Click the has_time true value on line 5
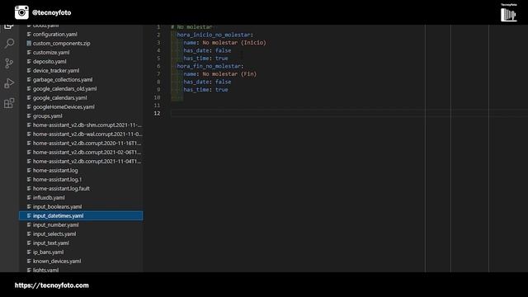Screen dimensions: 528x297 pyautogui.click(x=222, y=59)
